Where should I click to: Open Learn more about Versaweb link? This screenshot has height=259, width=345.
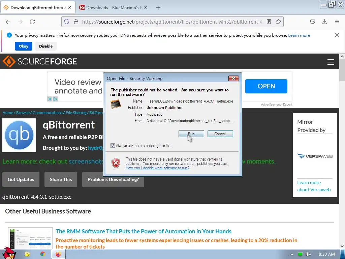point(314,186)
